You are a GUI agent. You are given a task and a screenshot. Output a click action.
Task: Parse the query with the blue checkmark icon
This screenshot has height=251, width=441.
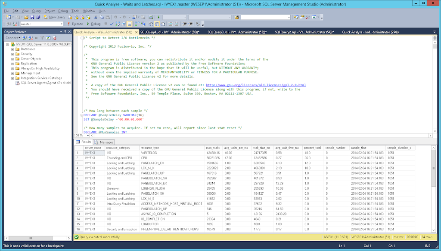click(112, 24)
